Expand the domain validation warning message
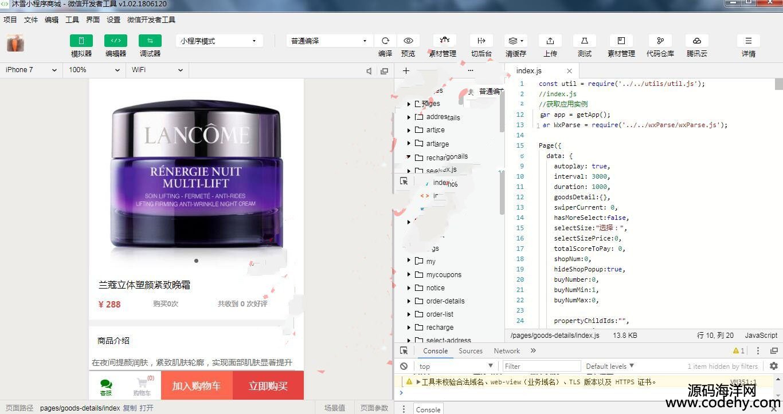Screen dimensions: 783x414 419,381
